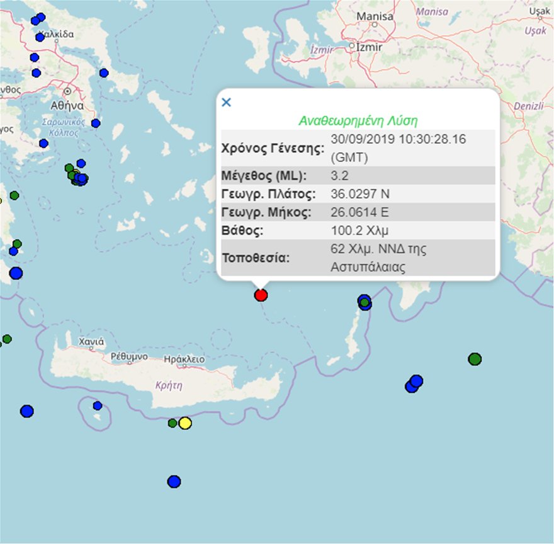Click the red earthquake marker below the popup
The width and height of the screenshot is (554, 544).
pyautogui.click(x=261, y=295)
